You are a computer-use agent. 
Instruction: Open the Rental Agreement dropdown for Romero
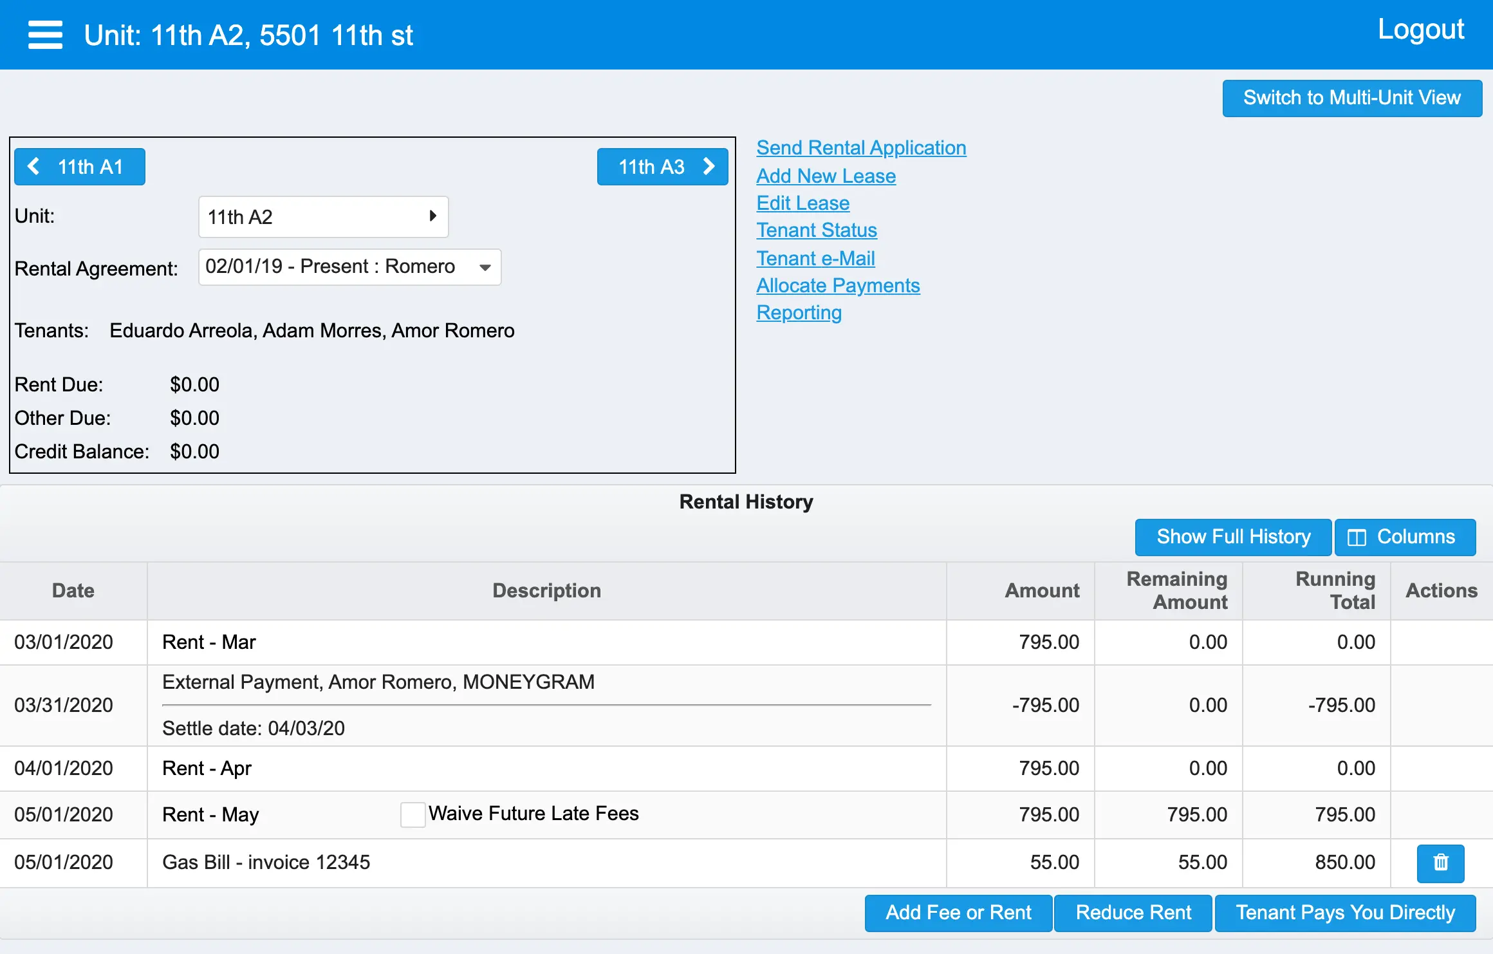pos(349,267)
